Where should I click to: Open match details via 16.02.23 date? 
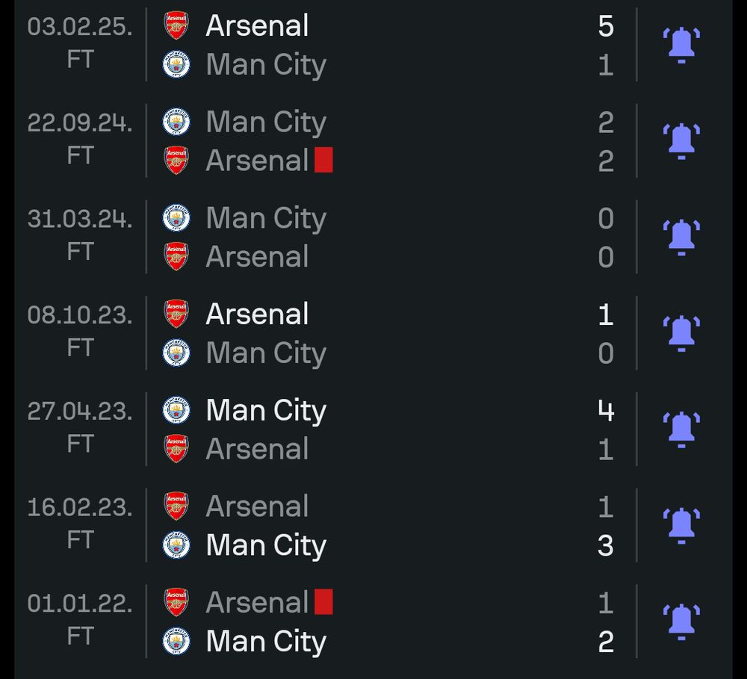(x=80, y=507)
